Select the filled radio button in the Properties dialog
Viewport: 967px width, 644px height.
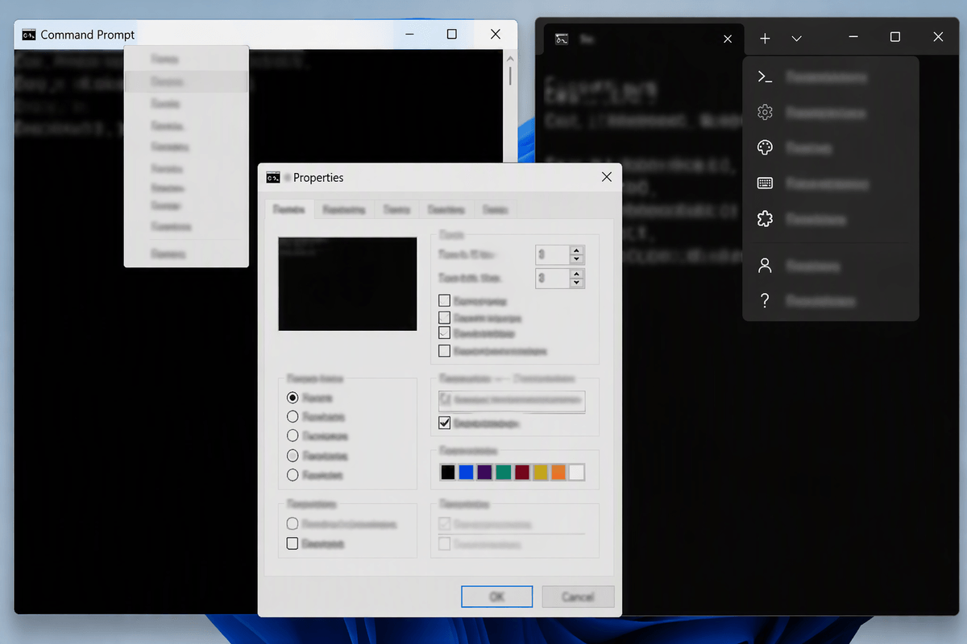293,398
